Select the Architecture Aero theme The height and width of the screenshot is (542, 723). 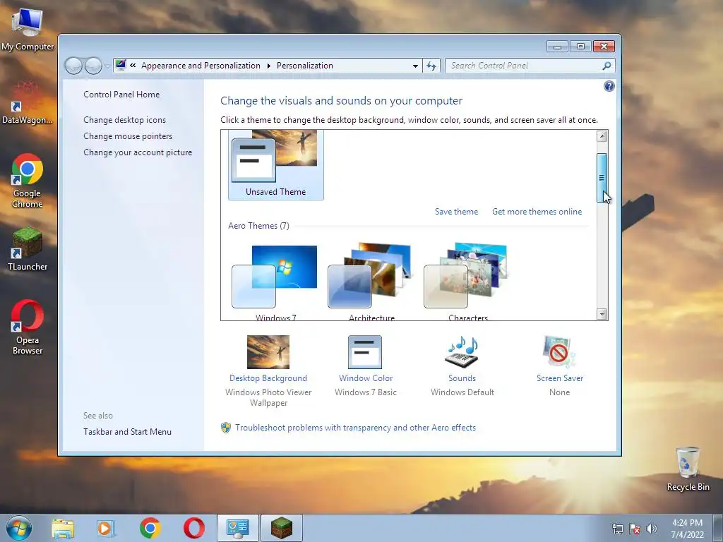coord(371,281)
